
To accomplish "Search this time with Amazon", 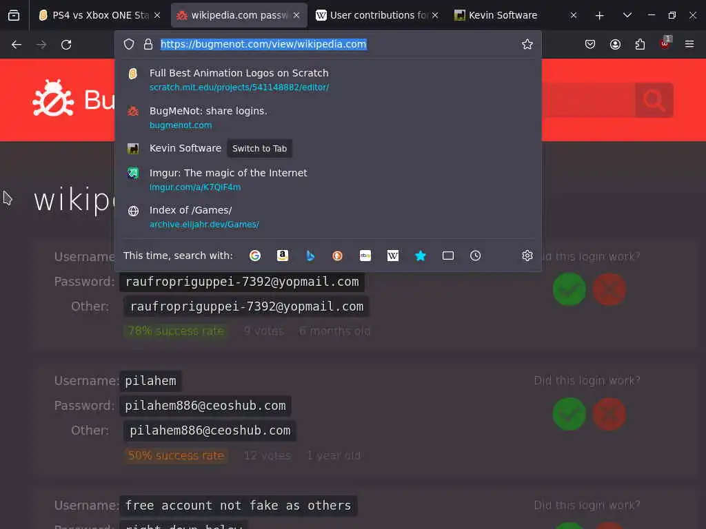I will 282,256.
